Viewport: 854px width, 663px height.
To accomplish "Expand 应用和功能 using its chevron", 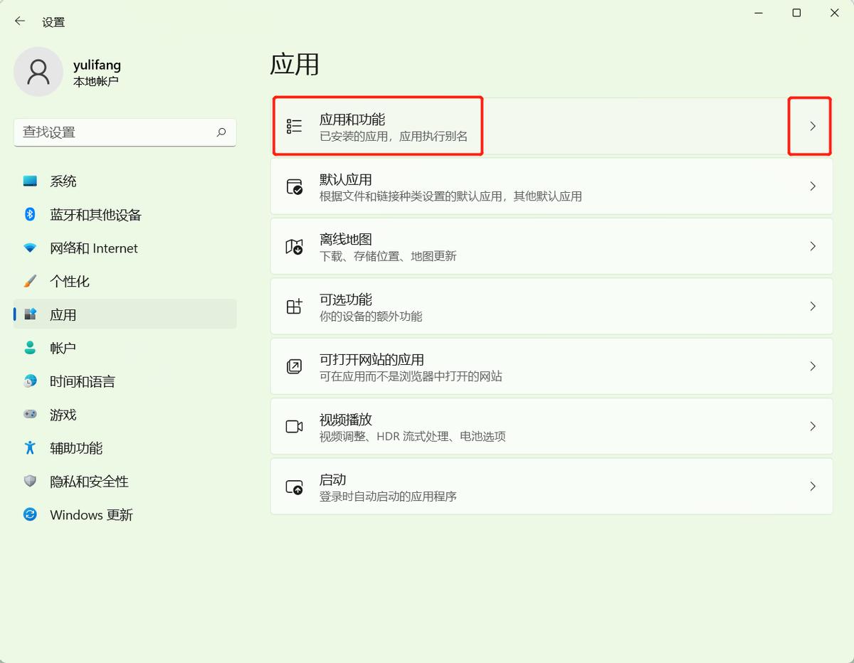I will pos(812,125).
